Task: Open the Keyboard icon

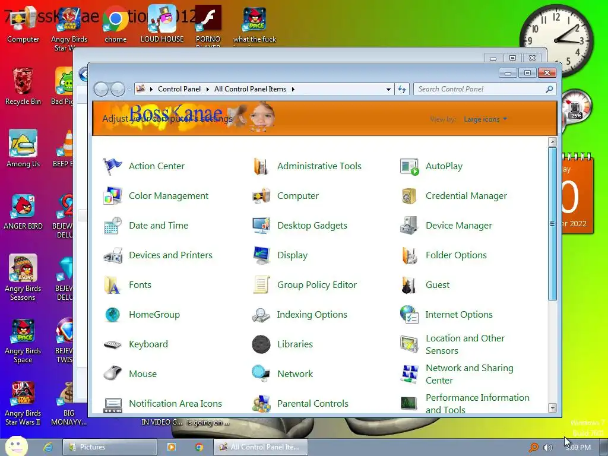Action: coord(112,344)
